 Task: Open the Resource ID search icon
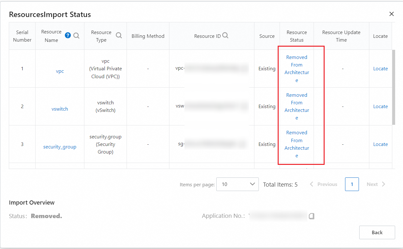pos(225,36)
